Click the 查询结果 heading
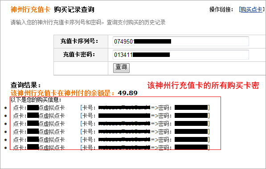This screenshot has width=266, height=169. (x=25, y=85)
